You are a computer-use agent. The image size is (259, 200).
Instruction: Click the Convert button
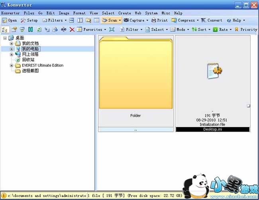[x=212, y=20]
